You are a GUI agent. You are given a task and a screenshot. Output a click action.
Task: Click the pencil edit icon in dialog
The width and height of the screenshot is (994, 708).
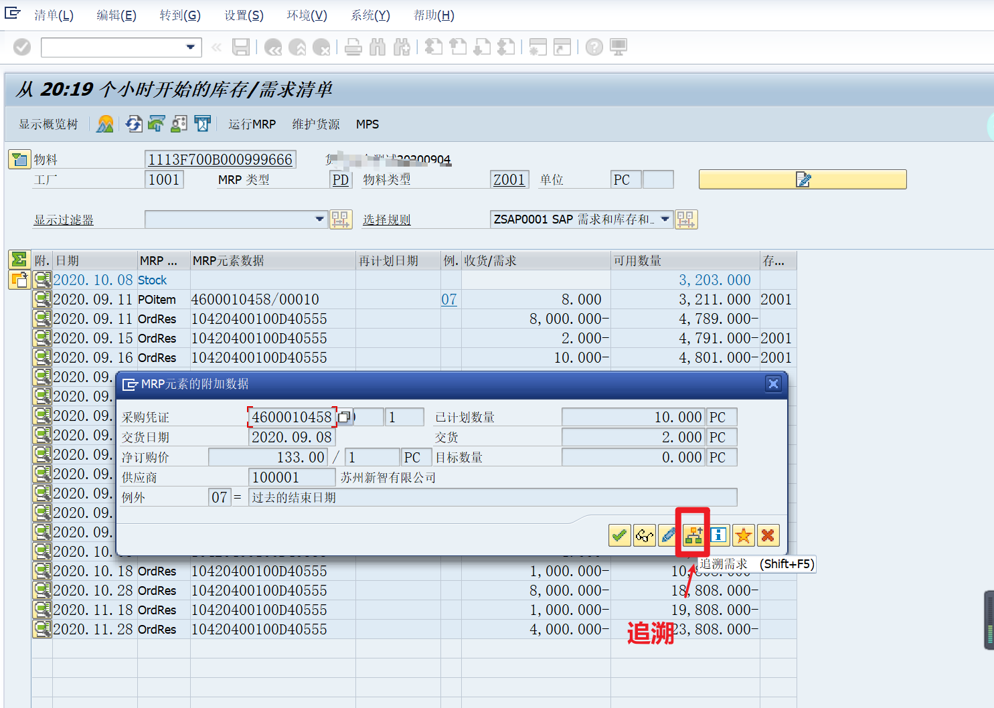tap(668, 535)
